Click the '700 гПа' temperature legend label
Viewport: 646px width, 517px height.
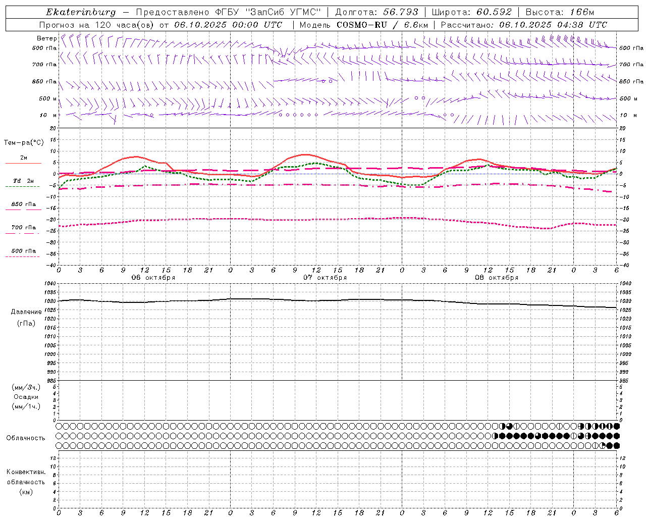(x=24, y=228)
